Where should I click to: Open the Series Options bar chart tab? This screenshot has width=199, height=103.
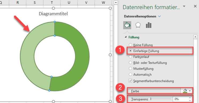149,25
